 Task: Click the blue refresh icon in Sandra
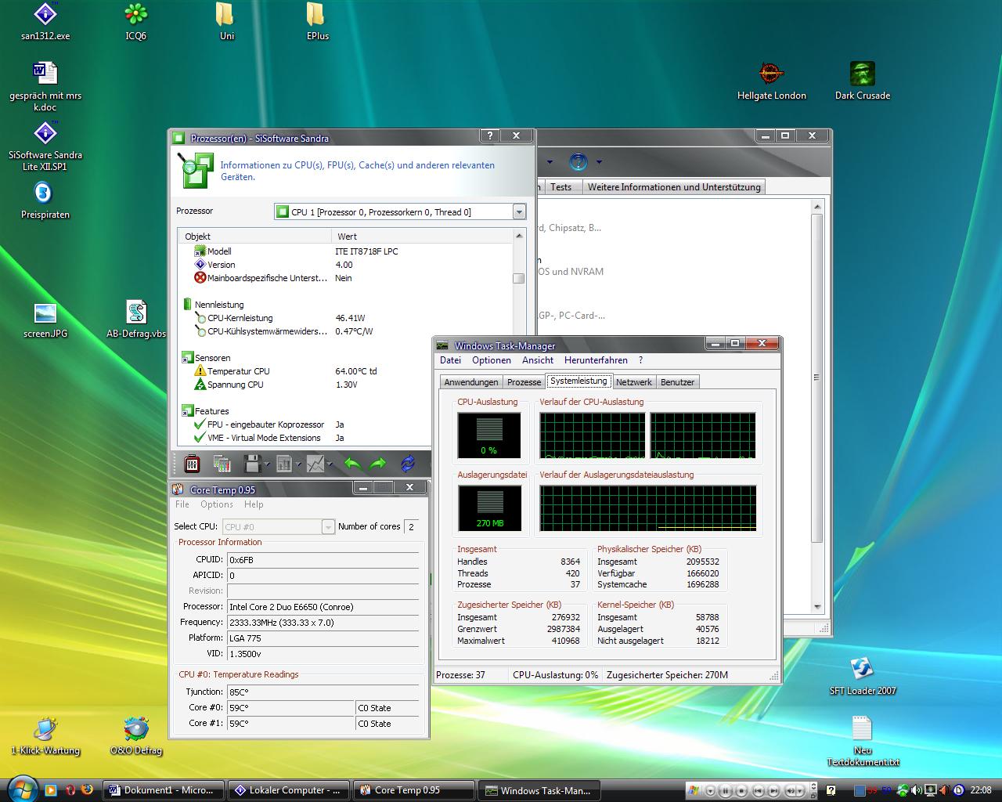pyautogui.click(x=408, y=464)
